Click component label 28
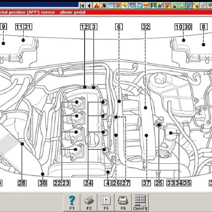 (x=22, y=183)
